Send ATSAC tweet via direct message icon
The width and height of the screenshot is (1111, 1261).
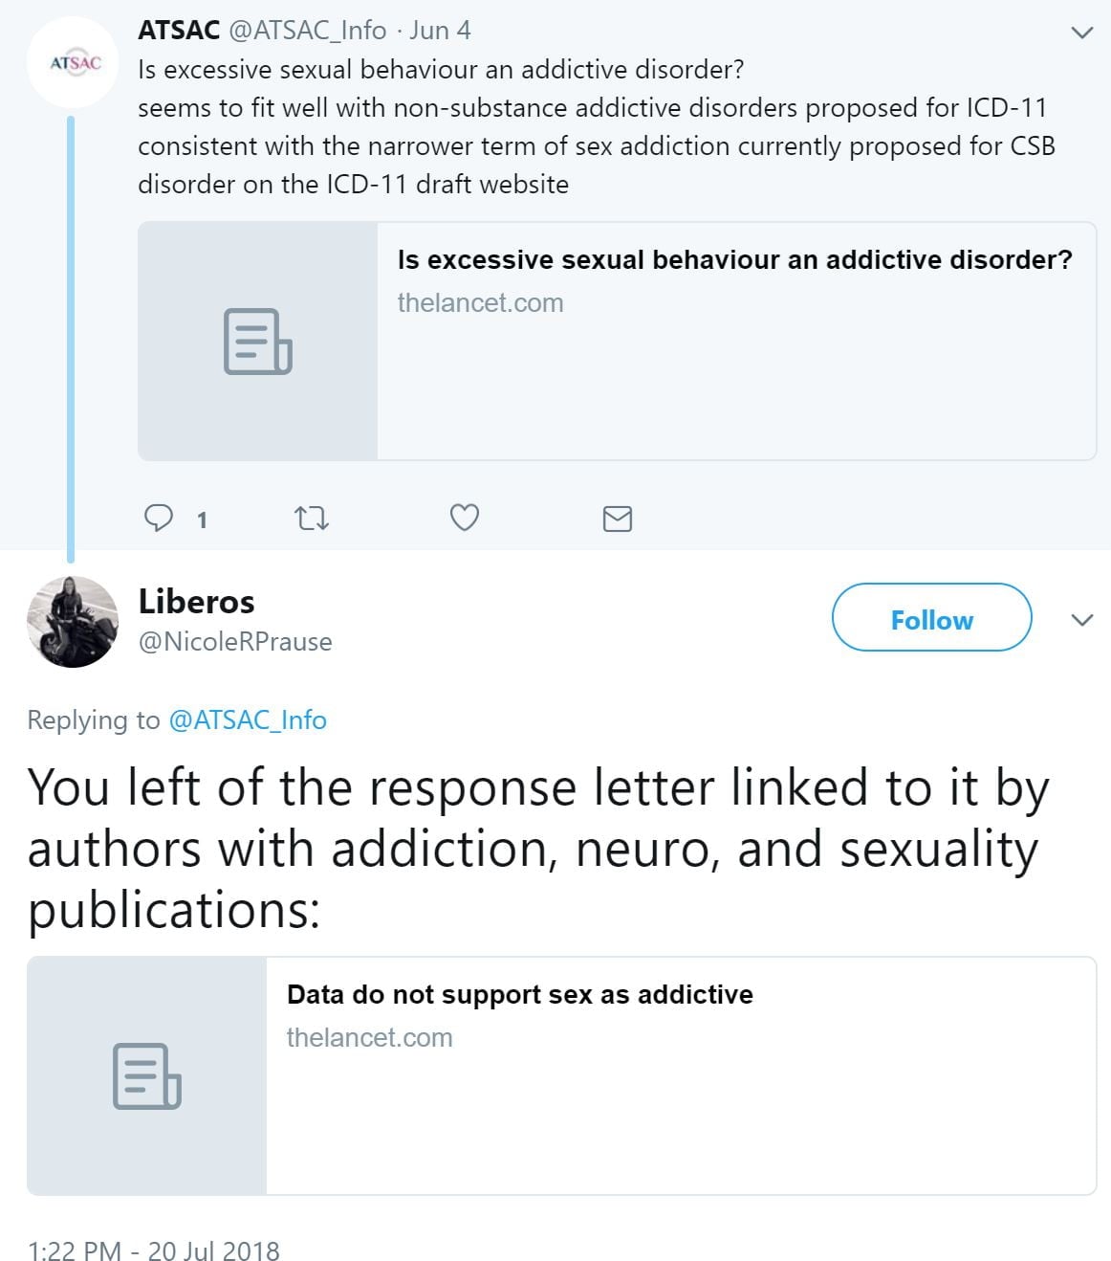pyautogui.click(x=618, y=519)
